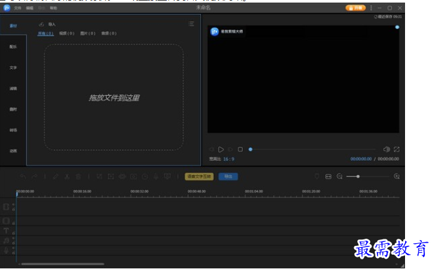The image size is (434, 269).
Task: Click the zoom in magnifier on timeline
Action: 397,176
